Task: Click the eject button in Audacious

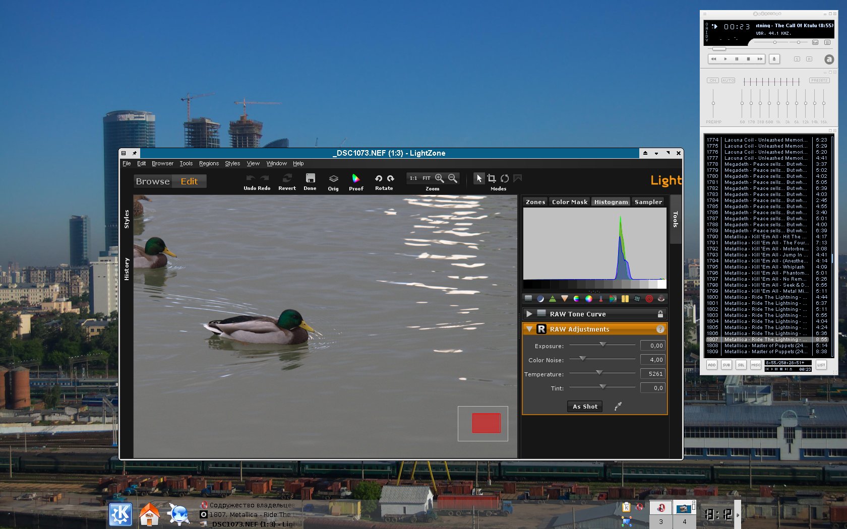Action: (x=774, y=59)
